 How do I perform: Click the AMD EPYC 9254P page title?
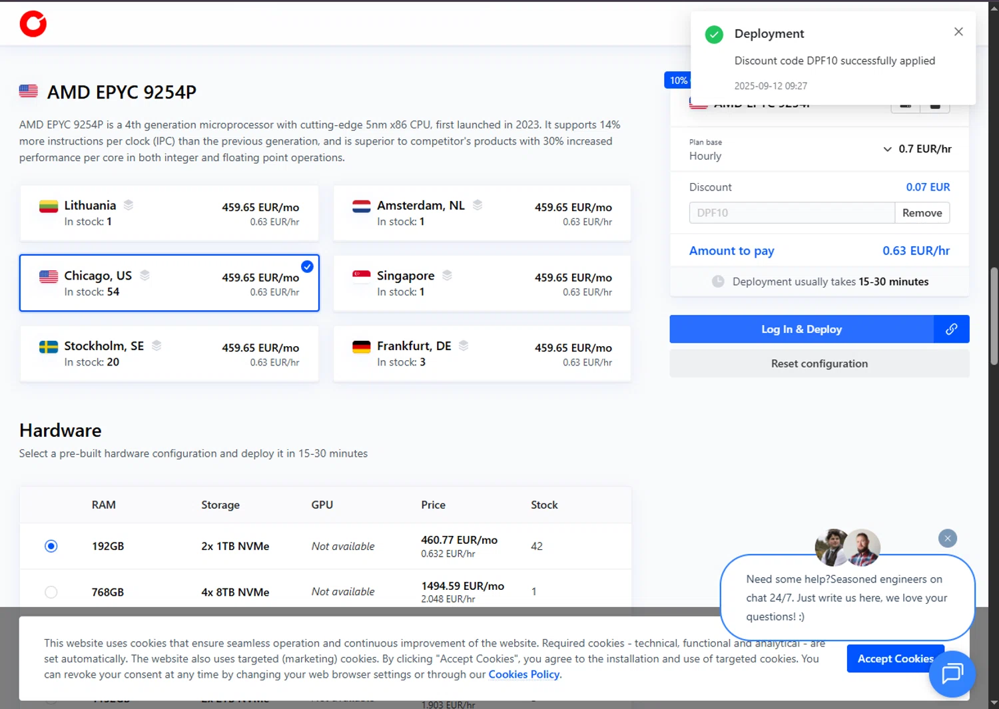point(122,92)
